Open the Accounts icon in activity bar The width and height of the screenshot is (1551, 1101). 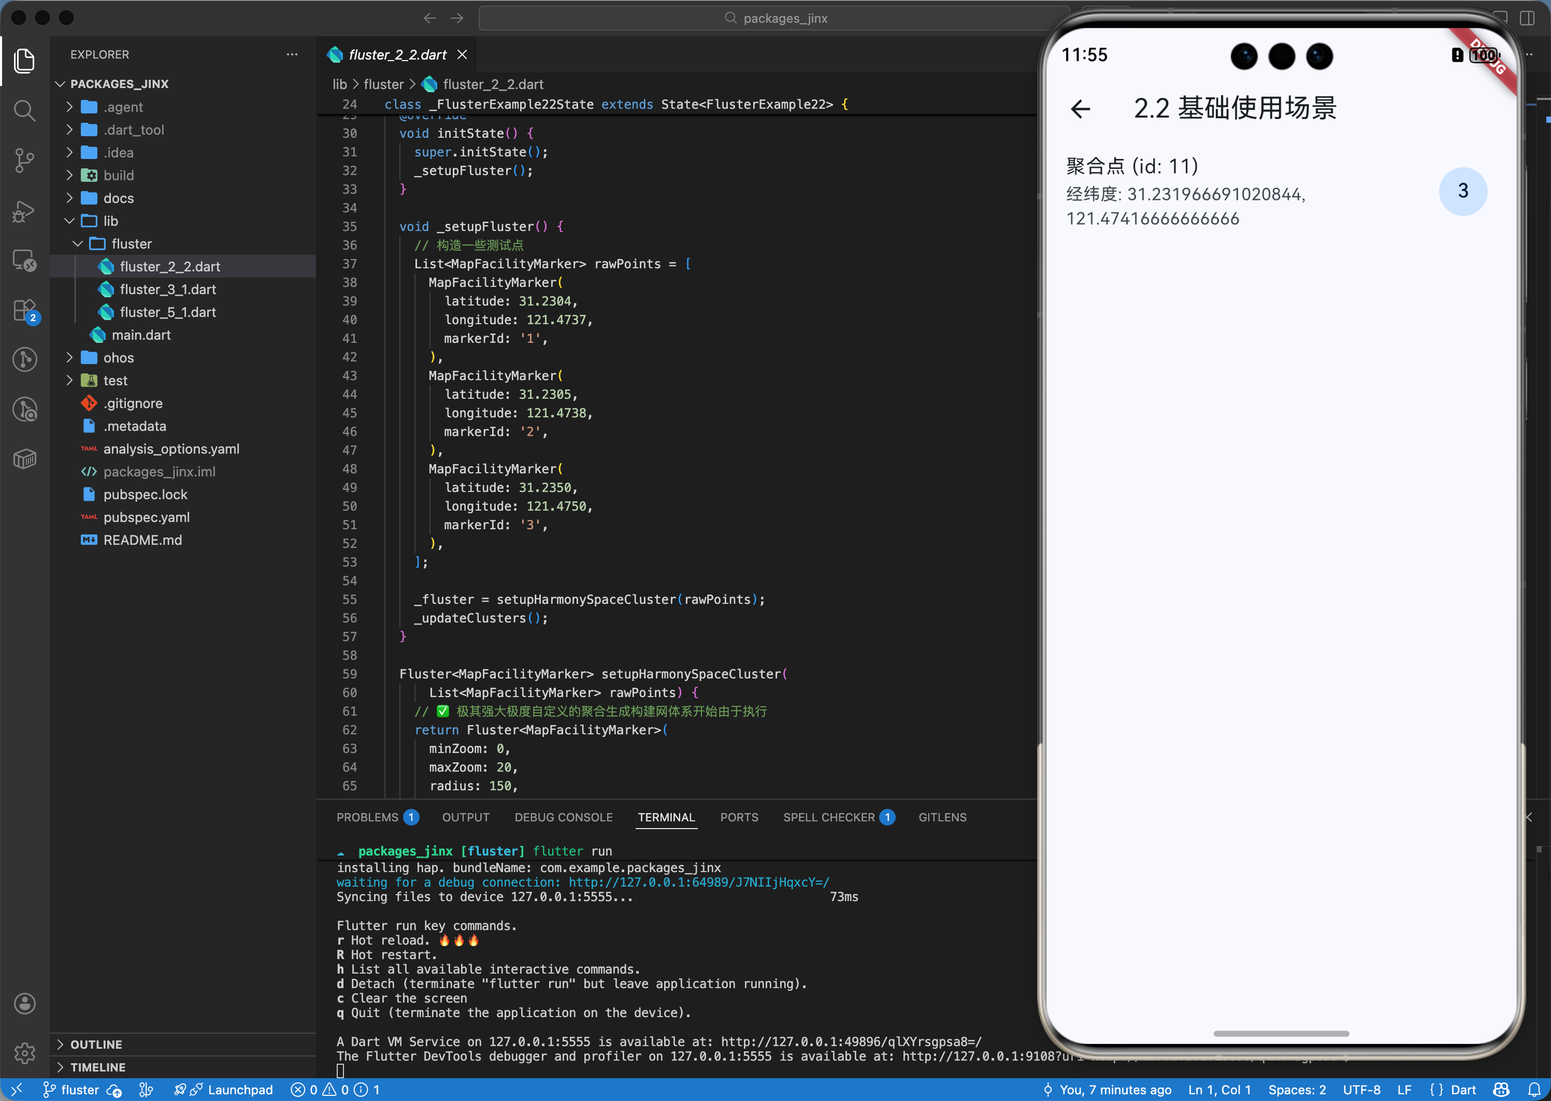[x=24, y=1003]
